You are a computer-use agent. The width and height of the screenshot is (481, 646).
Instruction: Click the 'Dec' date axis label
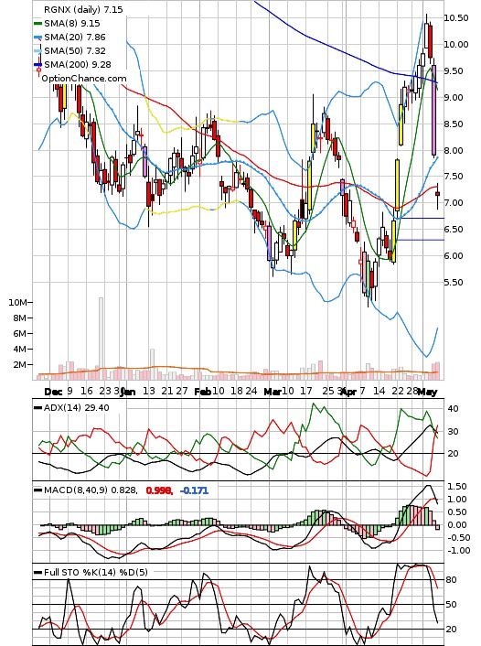[53, 392]
